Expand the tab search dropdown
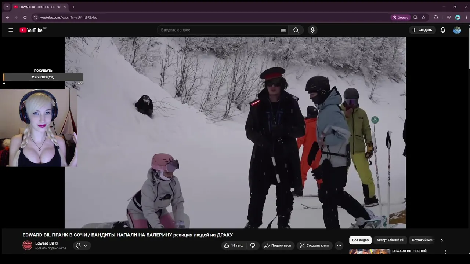This screenshot has width=470, height=264. 7,7
